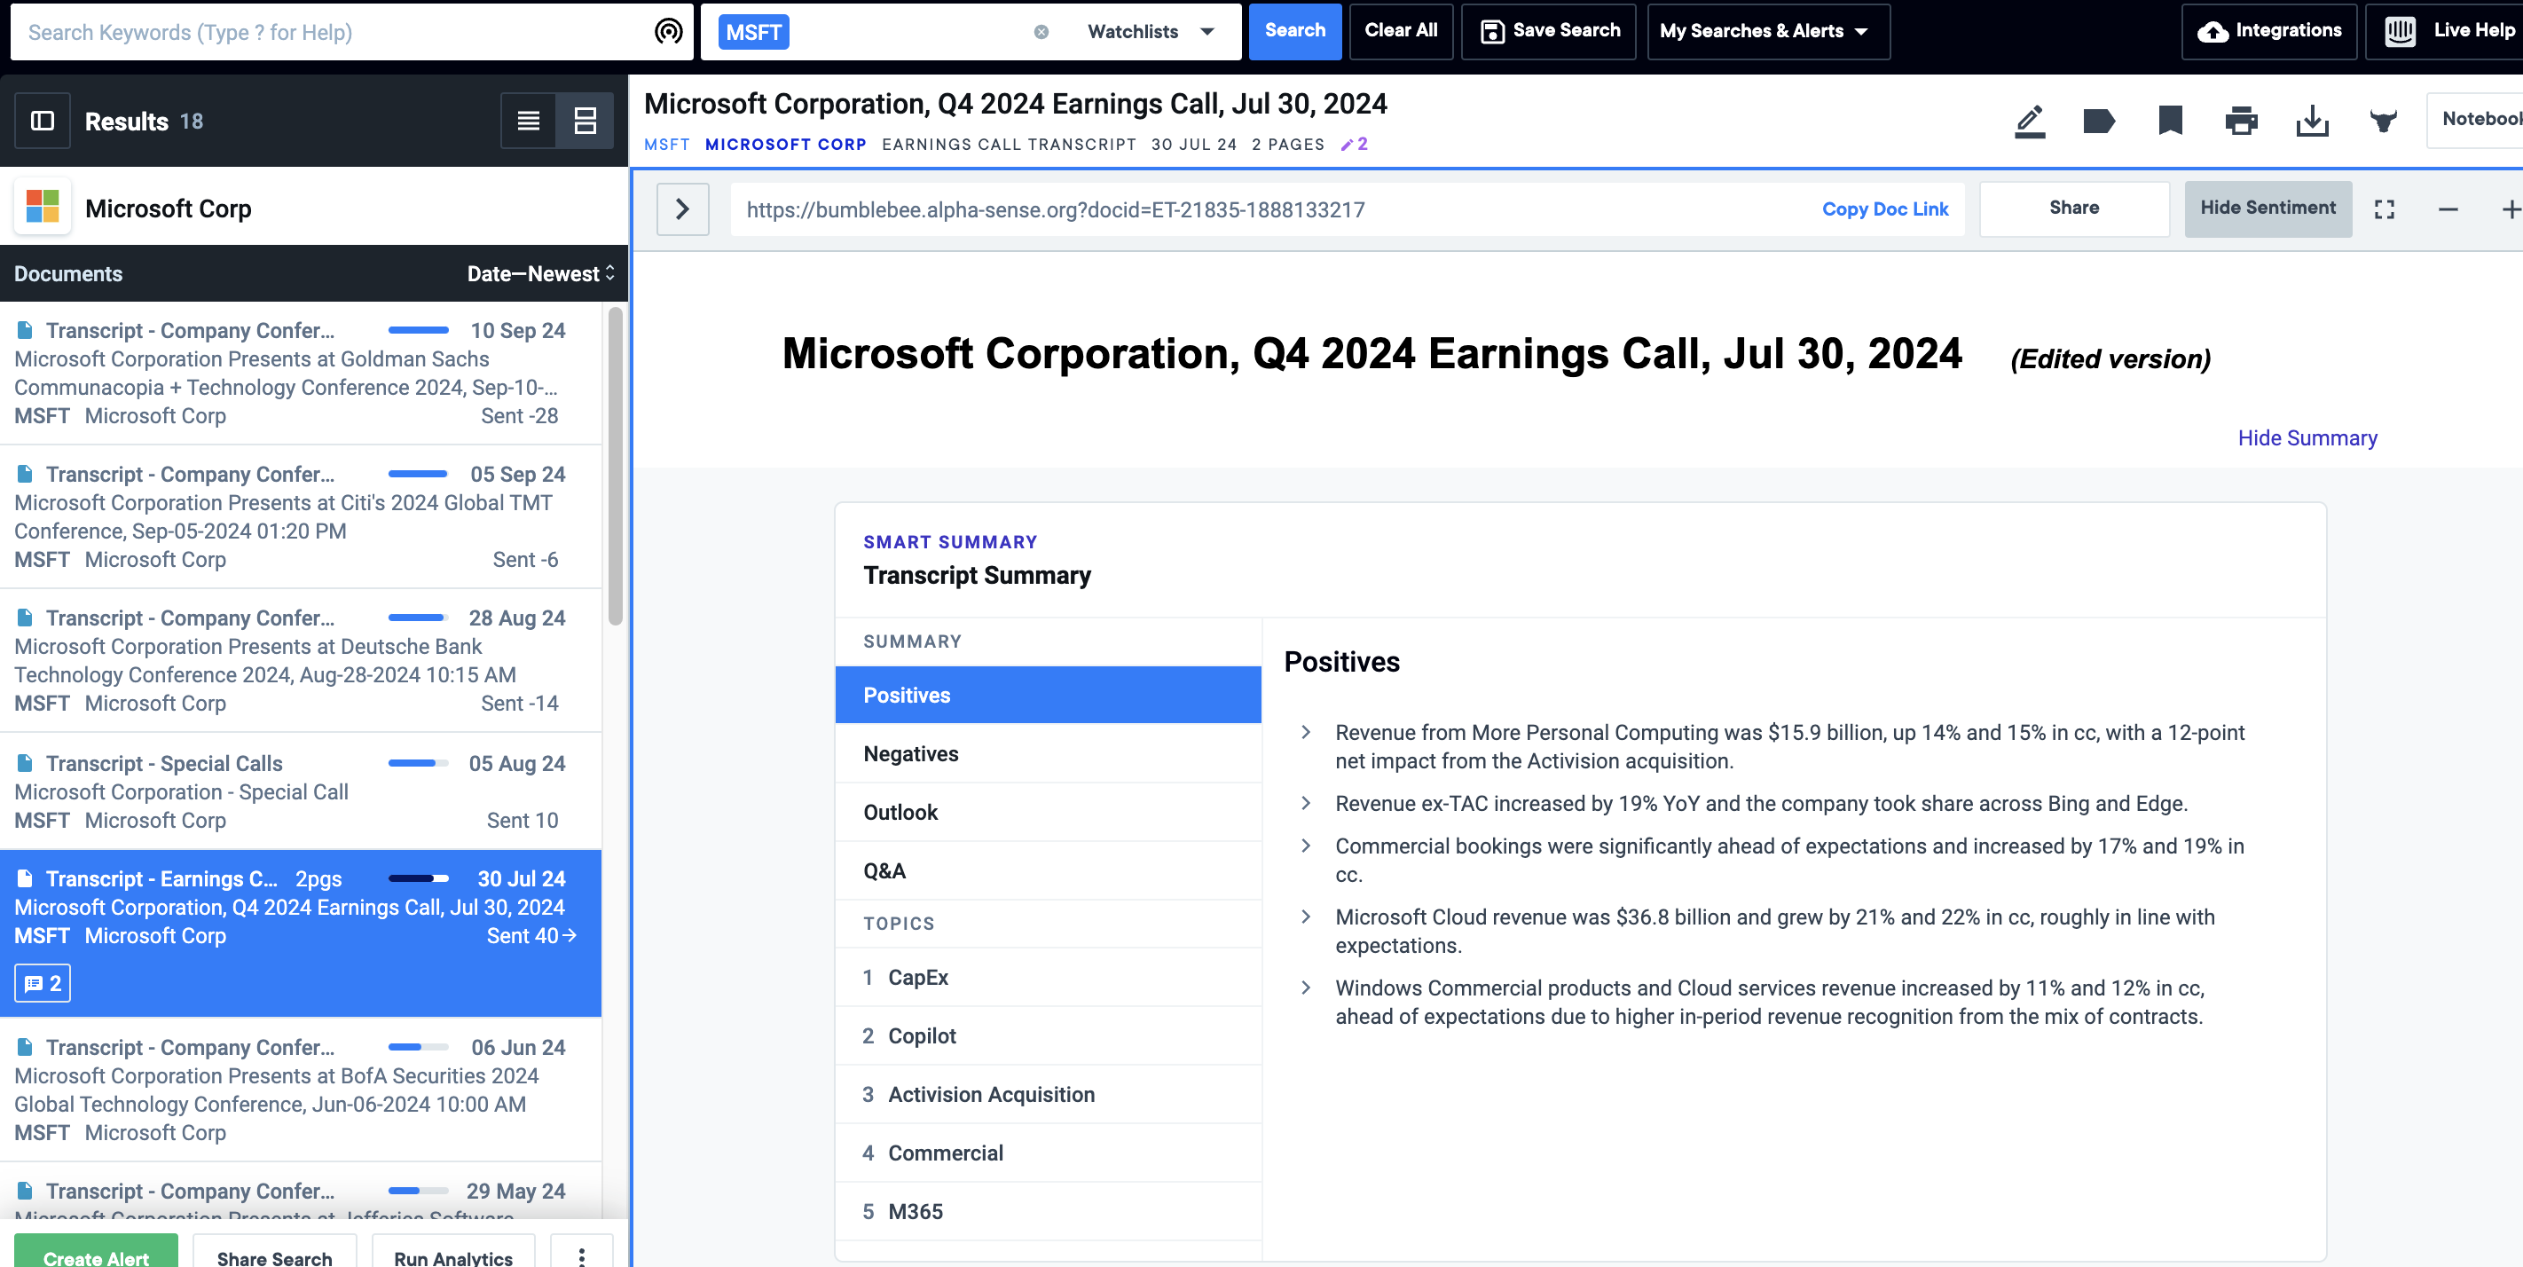This screenshot has width=2523, height=1267.
Task: Click the Share button
Action: (2073, 208)
